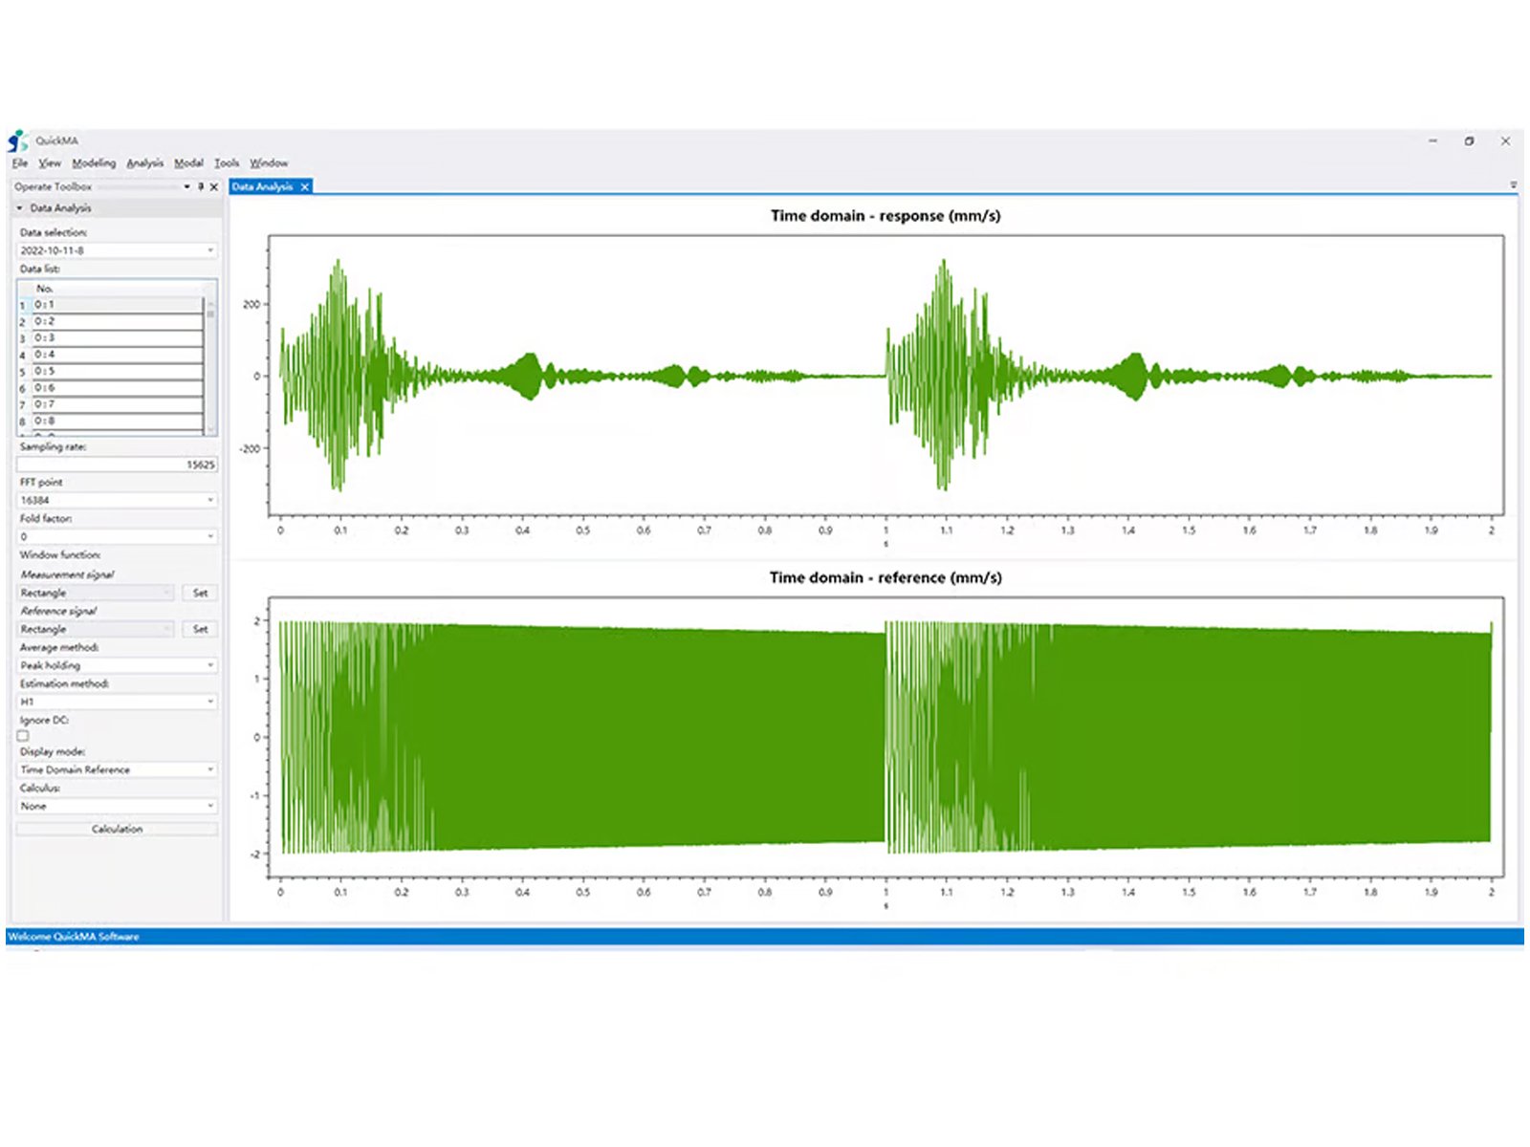Open the Modeling menu
The image size is (1530, 1147).
94,163
